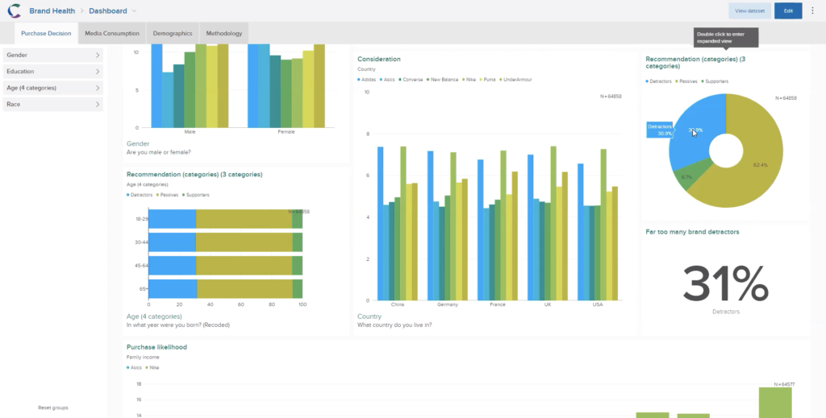The image size is (826, 418).
Task: Select the Methodology tab
Action: 224,33
